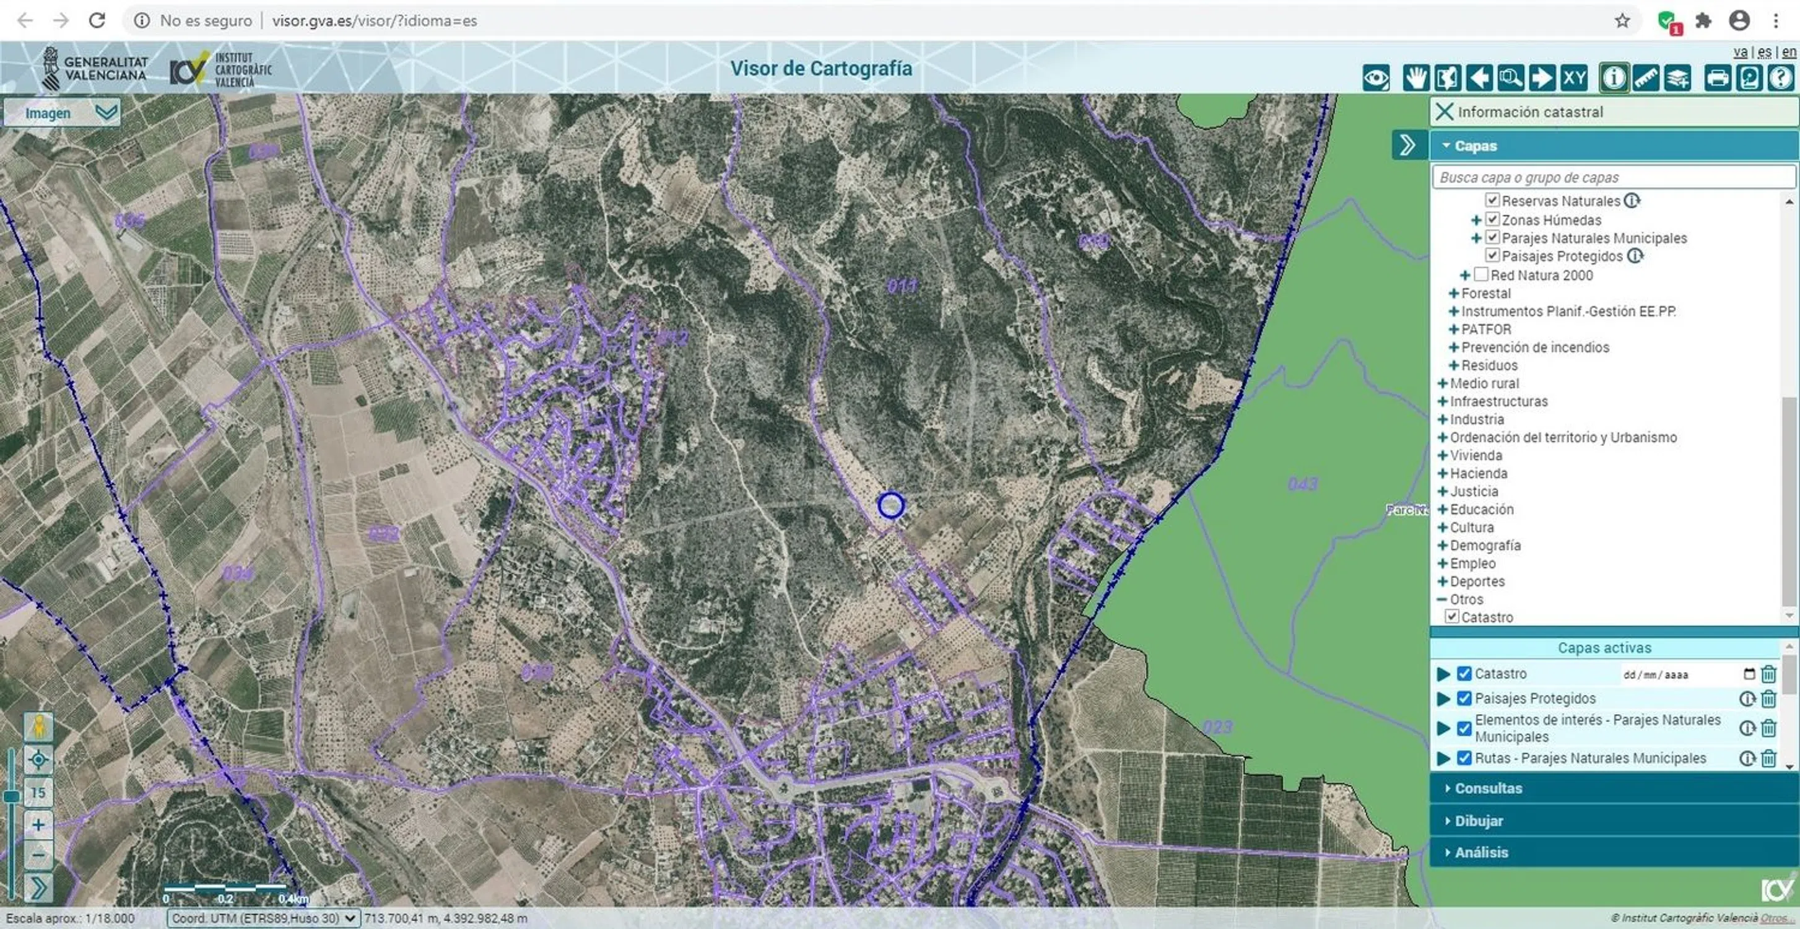Click the XY coordinates tool
The height and width of the screenshot is (929, 1800).
point(1573,77)
